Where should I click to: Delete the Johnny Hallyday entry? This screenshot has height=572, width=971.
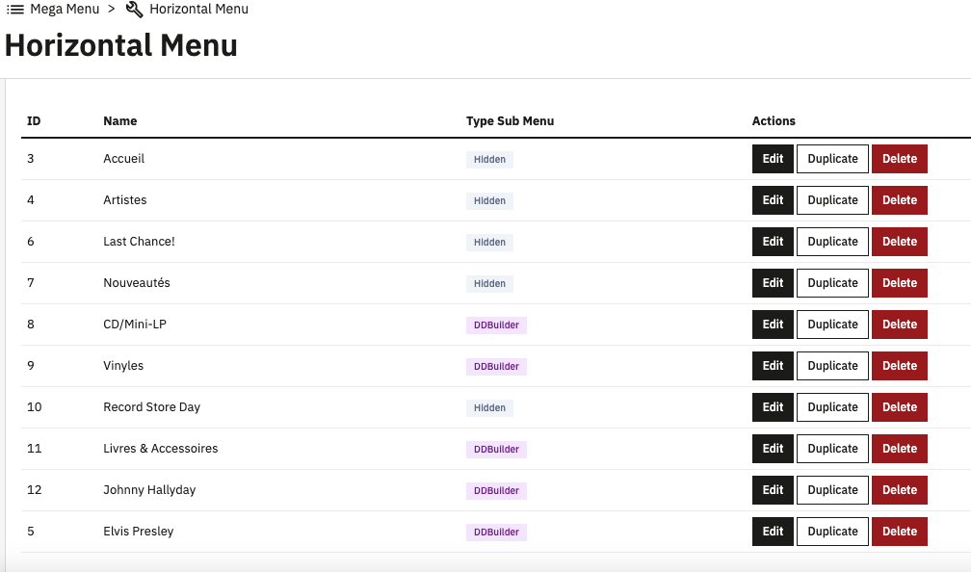[899, 490]
